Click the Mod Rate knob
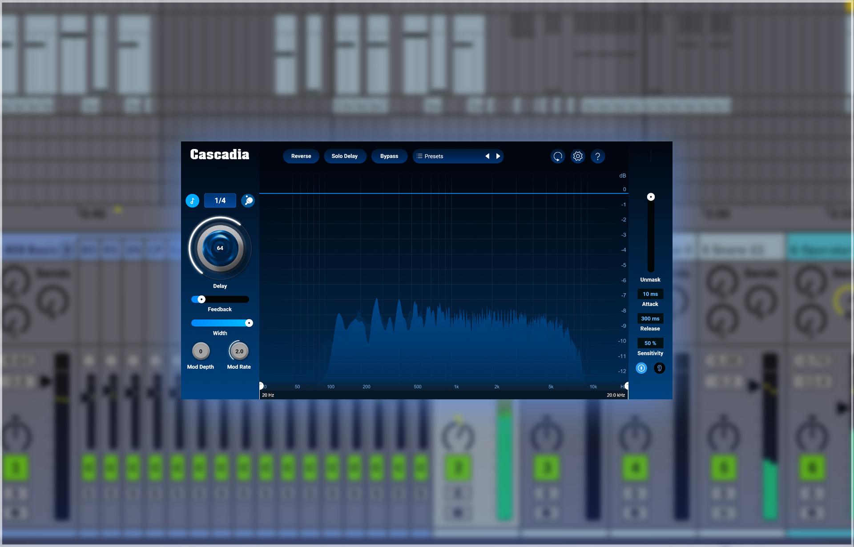The height and width of the screenshot is (547, 854). [x=239, y=351]
